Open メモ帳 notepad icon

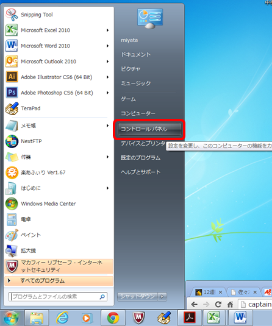click(12, 126)
